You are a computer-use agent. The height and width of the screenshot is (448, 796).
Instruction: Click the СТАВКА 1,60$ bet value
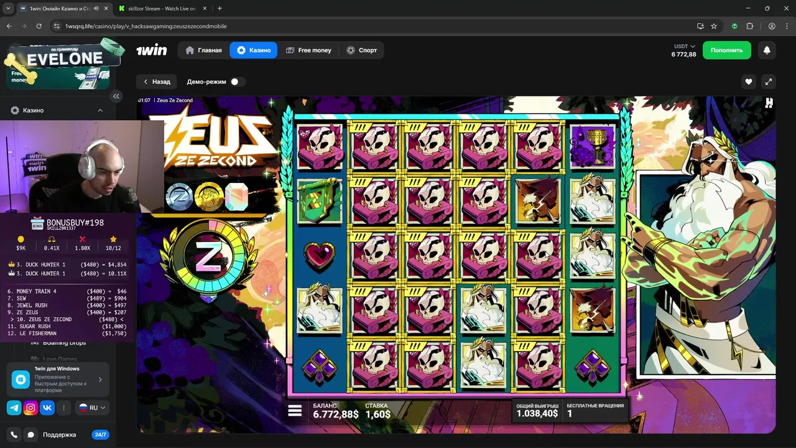pyautogui.click(x=377, y=411)
